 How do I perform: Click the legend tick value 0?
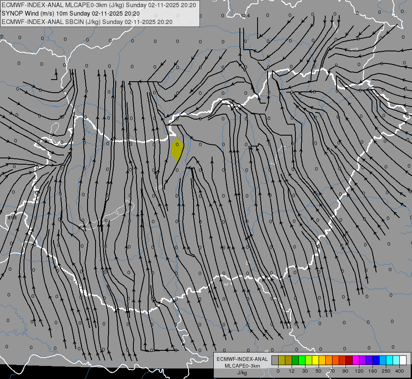point(278,371)
